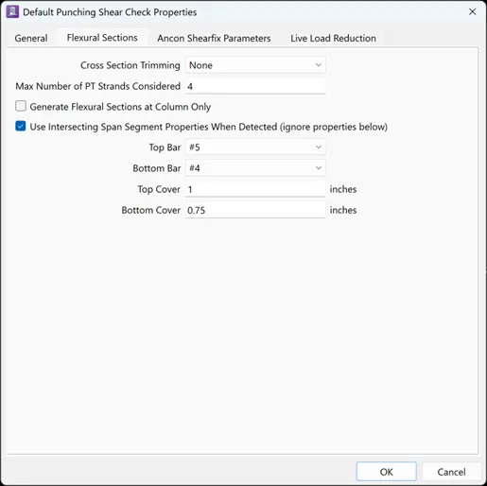
Task: Enable Generate Flexural Sections at Column Only
Action: 21,106
